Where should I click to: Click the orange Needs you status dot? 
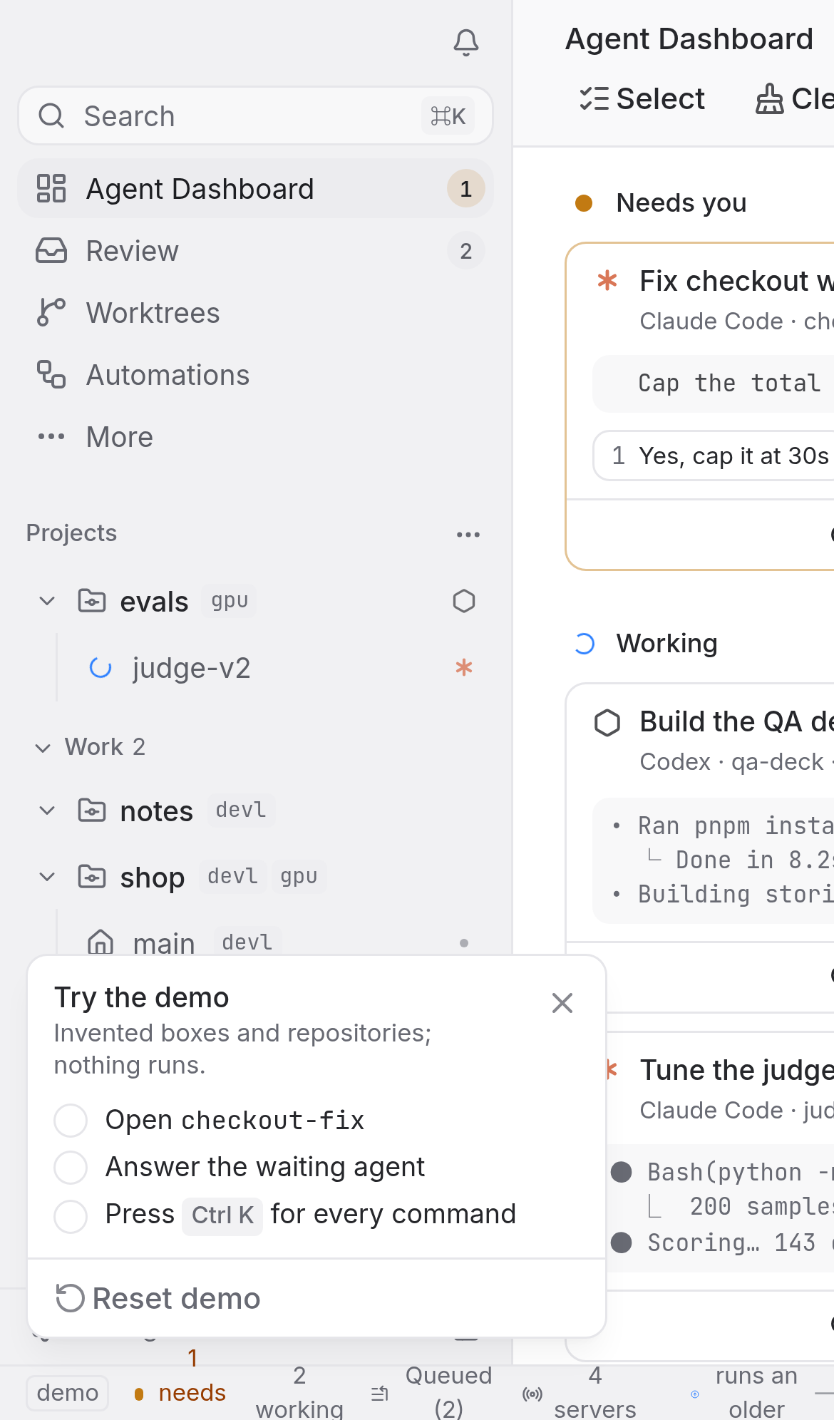584,203
